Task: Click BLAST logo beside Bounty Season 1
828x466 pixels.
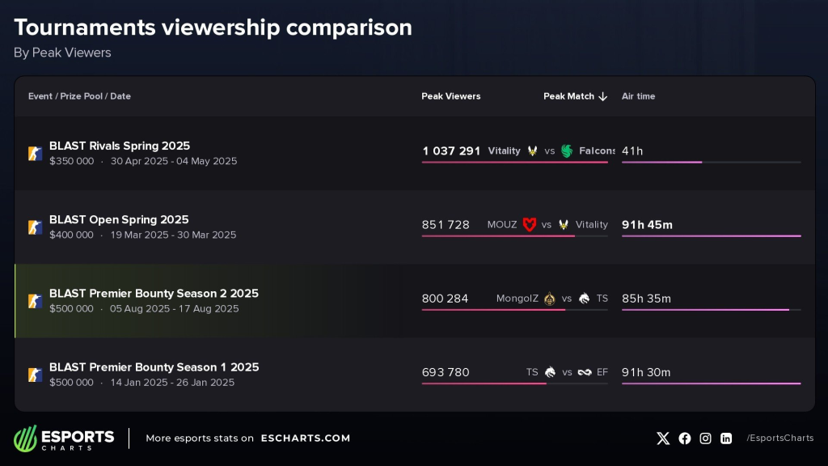Action: tap(36, 375)
